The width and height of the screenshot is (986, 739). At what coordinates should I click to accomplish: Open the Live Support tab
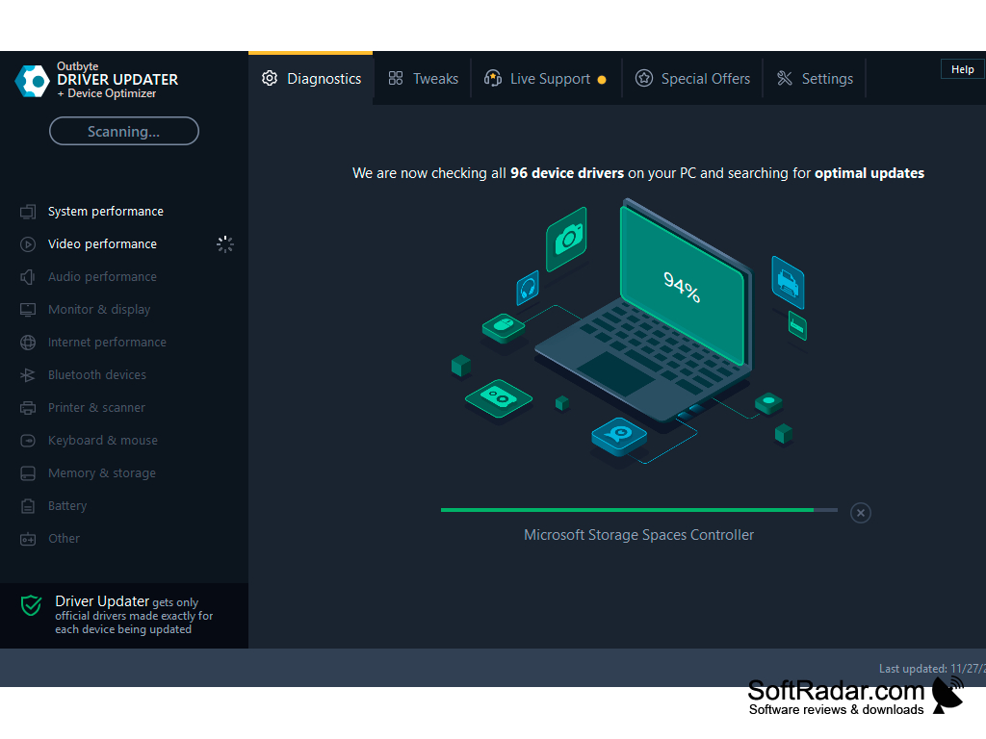pyautogui.click(x=545, y=79)
